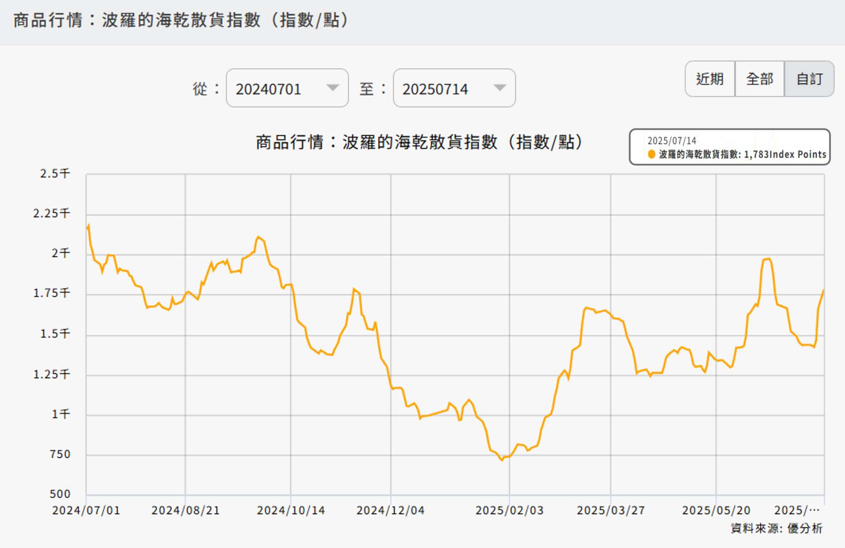Screen dimensions: 845x548
Task: Click the page header 商品行情：波羅的海乾散貨指數
Action: tap(180, 20)
